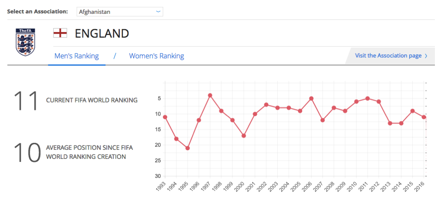Select the 2000 data point on chart

click(244, 135)
